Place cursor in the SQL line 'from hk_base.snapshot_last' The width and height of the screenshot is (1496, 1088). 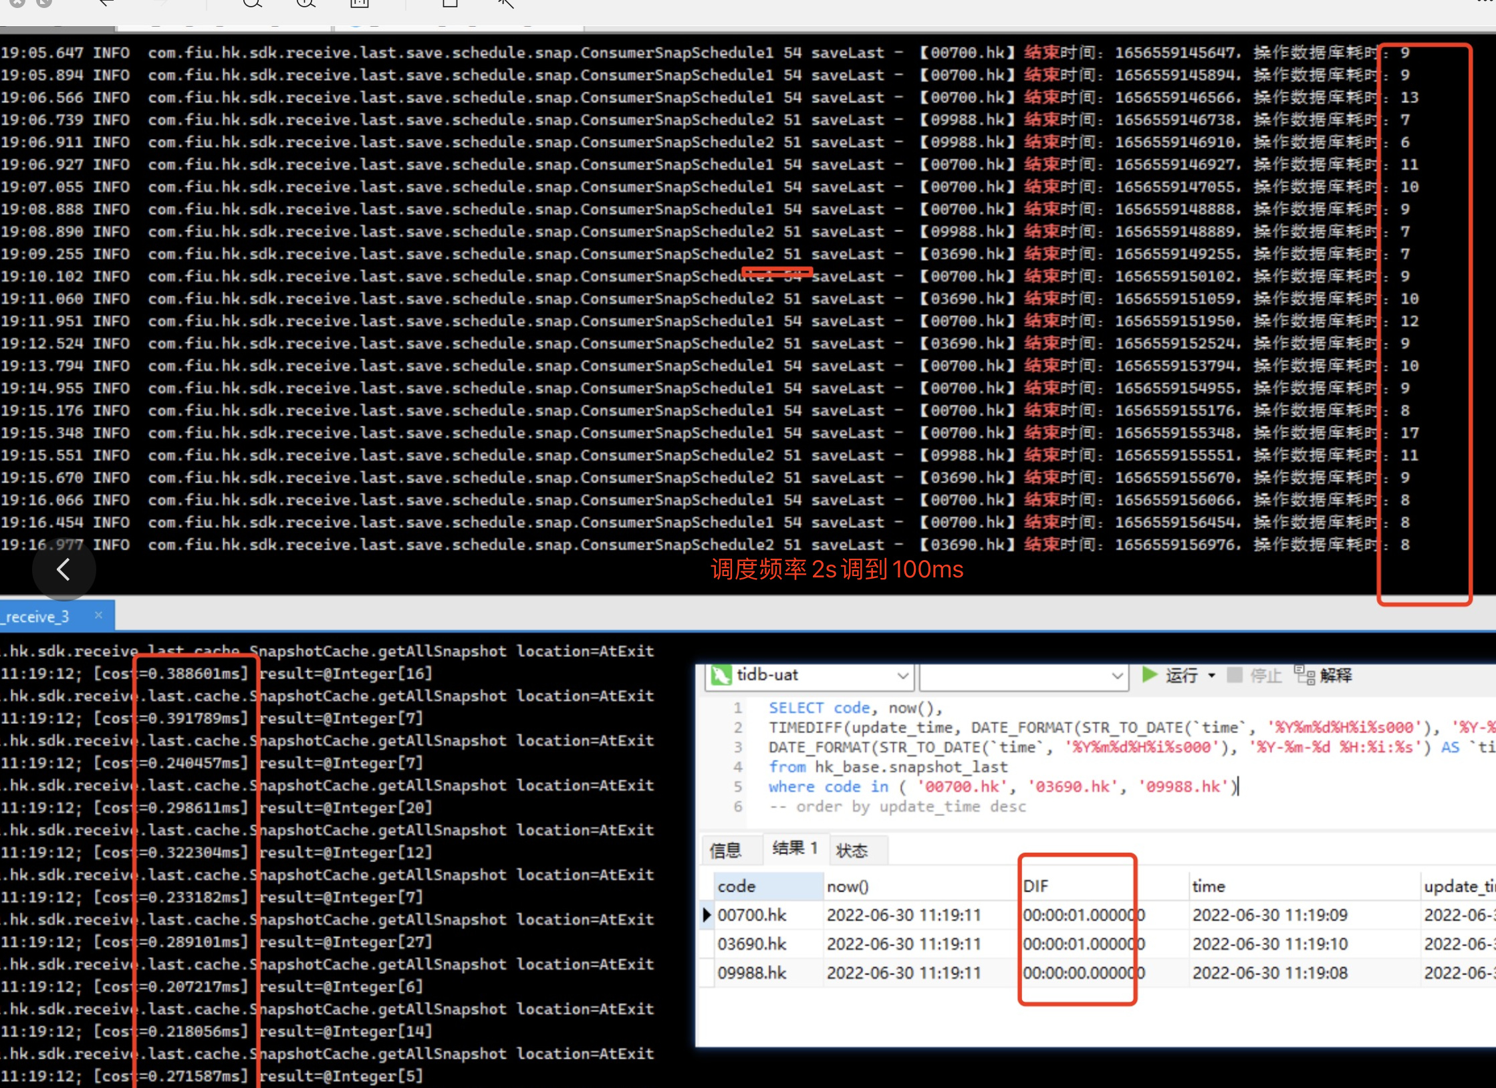pos(888,767)
